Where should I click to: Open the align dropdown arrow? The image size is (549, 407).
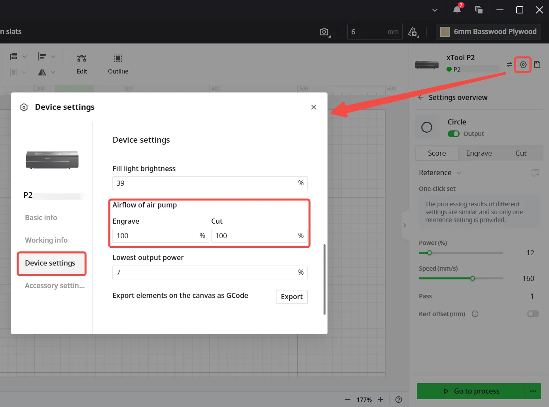coord(53,57)
